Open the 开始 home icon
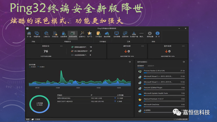217x122 pixels. coord(29,34)
